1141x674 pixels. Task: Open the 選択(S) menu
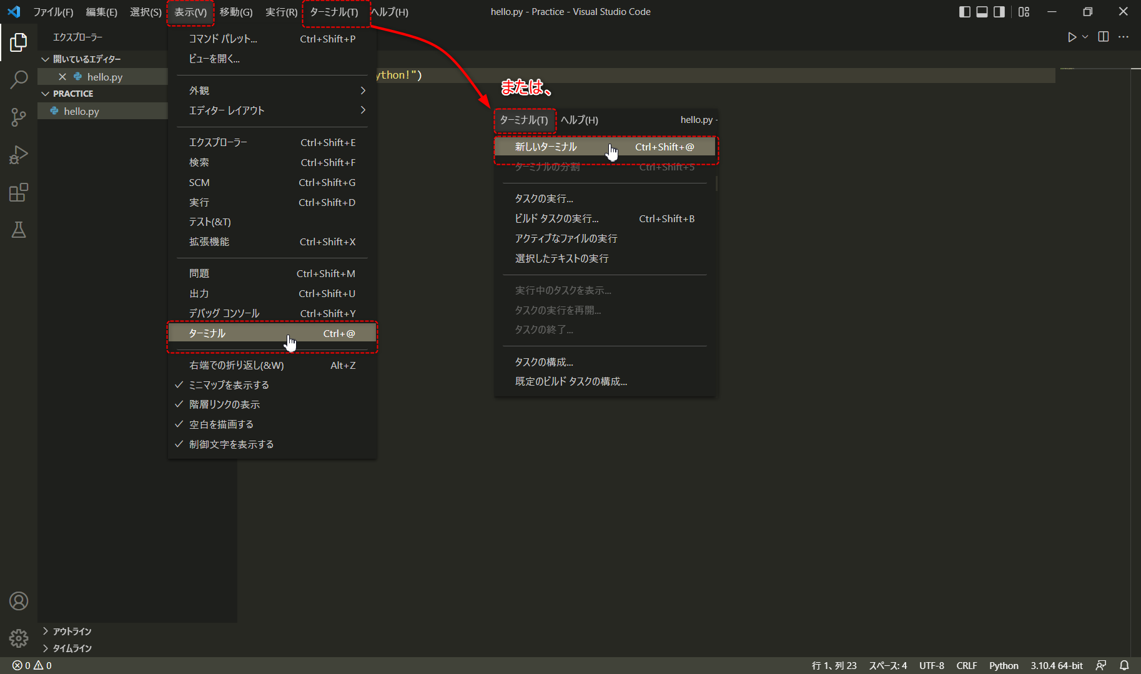tap(146, 12)
